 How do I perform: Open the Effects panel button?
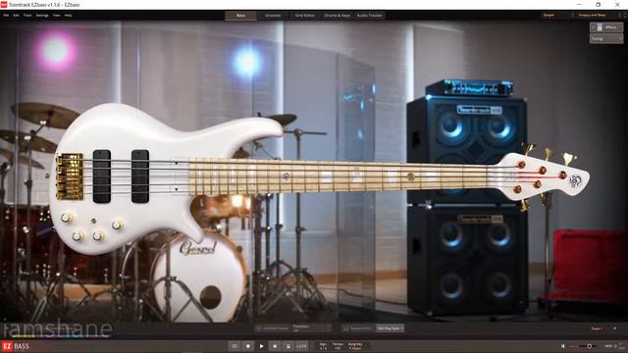click(x=606, y=27)
